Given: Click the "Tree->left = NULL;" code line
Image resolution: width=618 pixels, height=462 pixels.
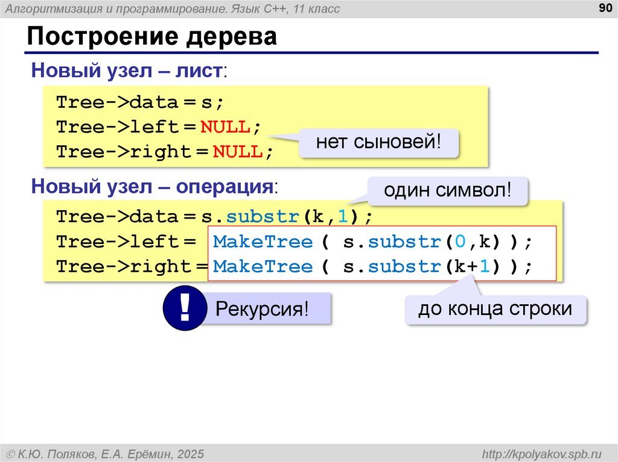Looking at the screenshot, I should point(159,127).
